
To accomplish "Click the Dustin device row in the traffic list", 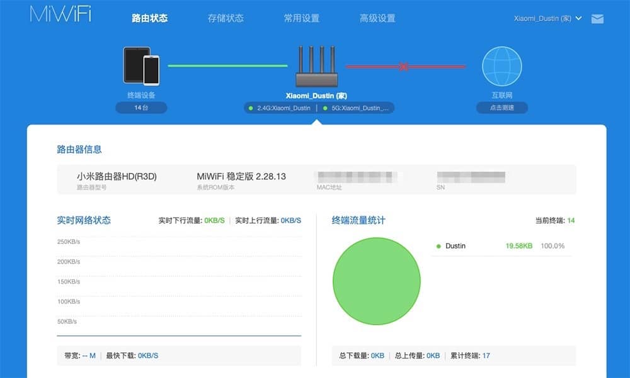I will tap(501, 246).
